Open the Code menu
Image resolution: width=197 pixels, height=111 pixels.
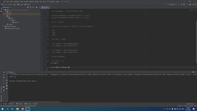click(x=22, y=2)
